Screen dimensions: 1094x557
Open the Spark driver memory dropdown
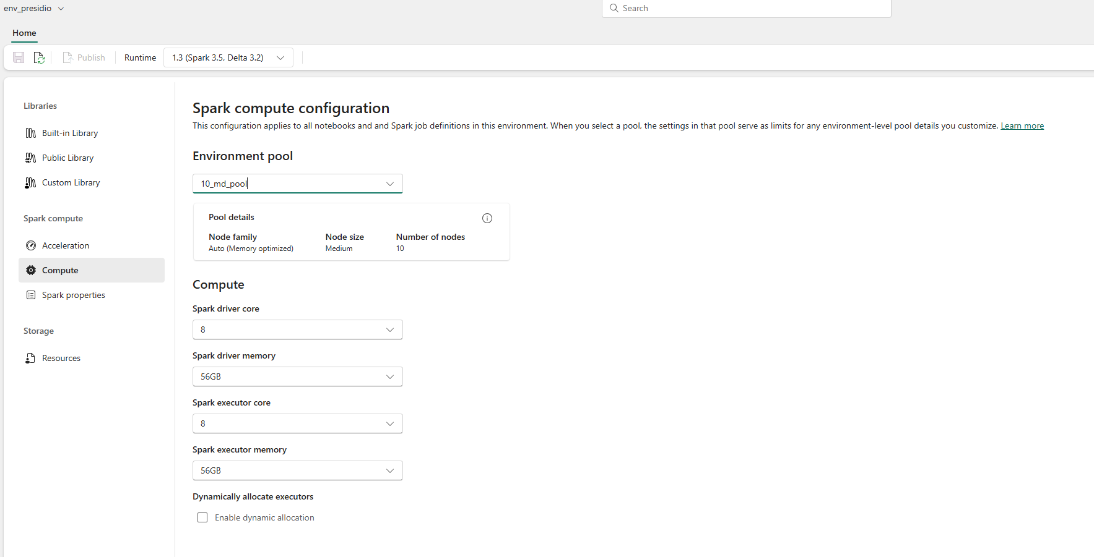[298, 376]
